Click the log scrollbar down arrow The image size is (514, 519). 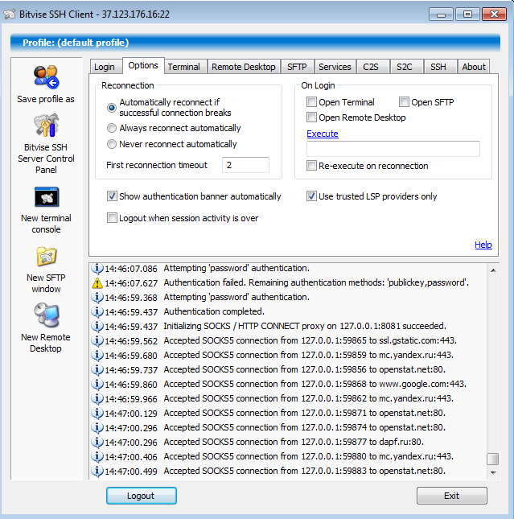point(493,472)
